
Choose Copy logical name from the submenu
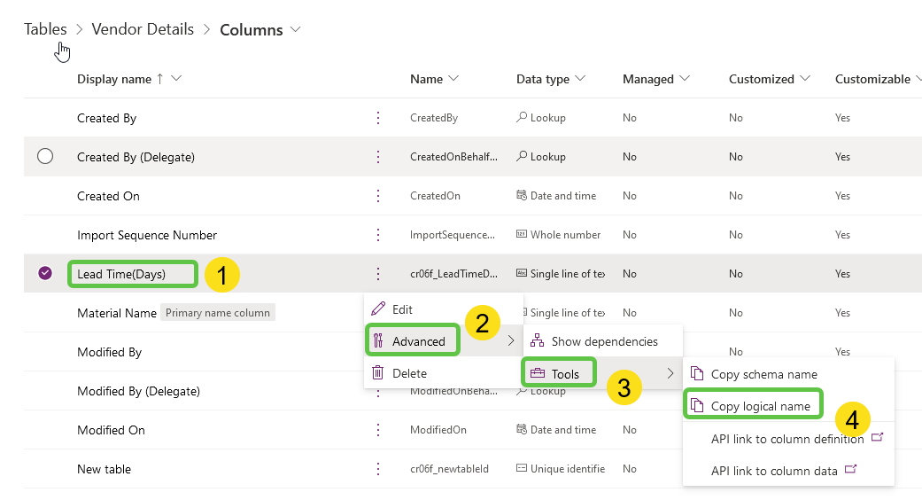click(760, 406)
